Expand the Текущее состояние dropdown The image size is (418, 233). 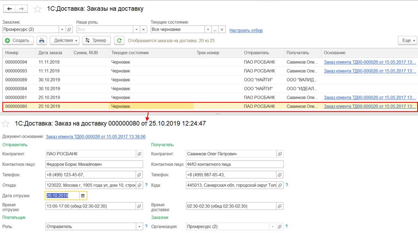tap(208, 29)
